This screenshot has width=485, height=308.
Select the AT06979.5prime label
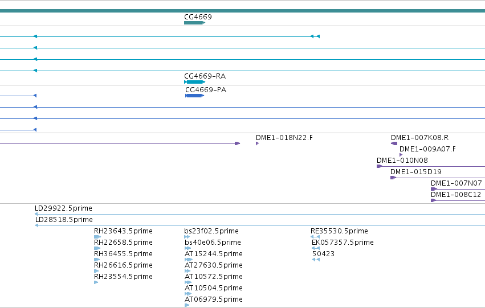click(x=213, y=299)
